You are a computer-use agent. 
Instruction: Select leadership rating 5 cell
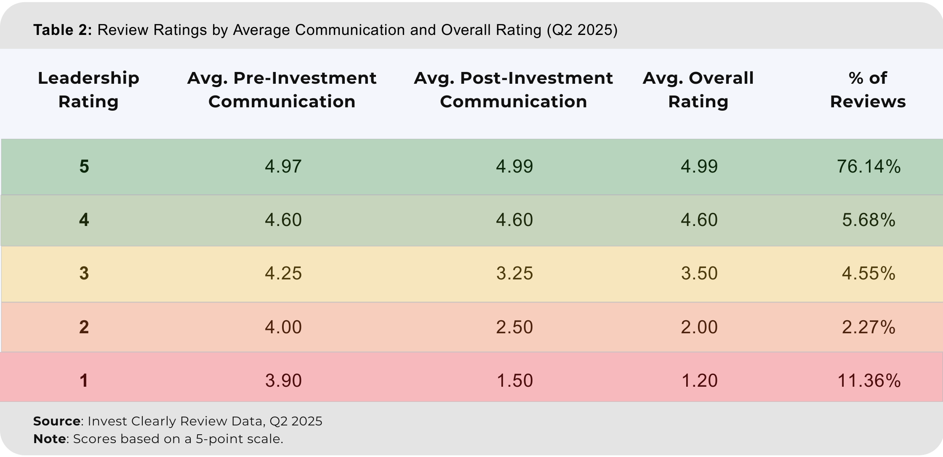click(84, 167)
